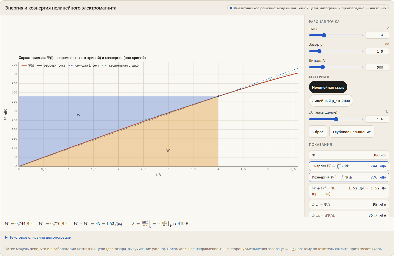Click the Коэнергия W′ readout 776 мДж
Screen dimensions: 394x256
pos(349,177)
